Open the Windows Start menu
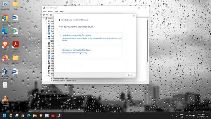This screenshot has height=119, width=211. (x=4, y=116)
